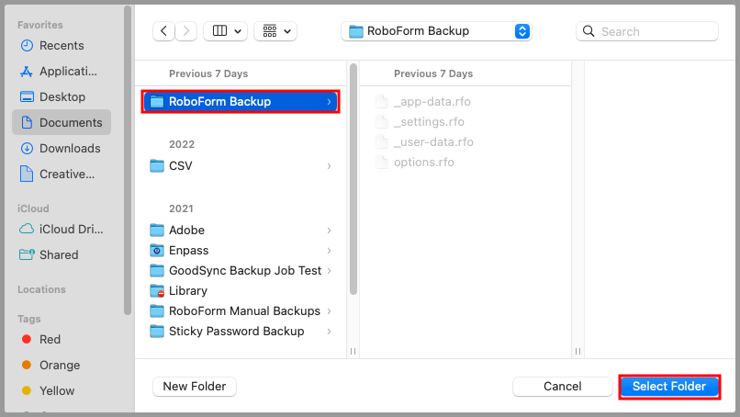Select the Enpass folder

click(241, 251)
